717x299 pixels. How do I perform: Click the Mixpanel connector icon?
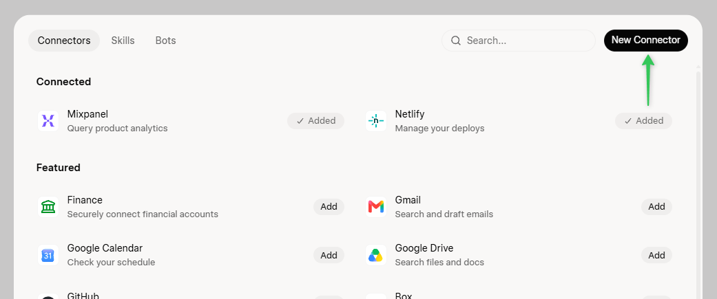pos(48,121)
